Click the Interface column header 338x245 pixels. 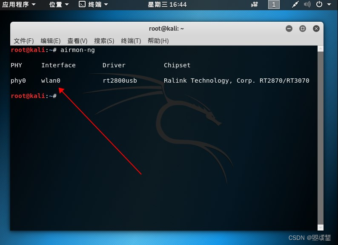tap(58, 65)
